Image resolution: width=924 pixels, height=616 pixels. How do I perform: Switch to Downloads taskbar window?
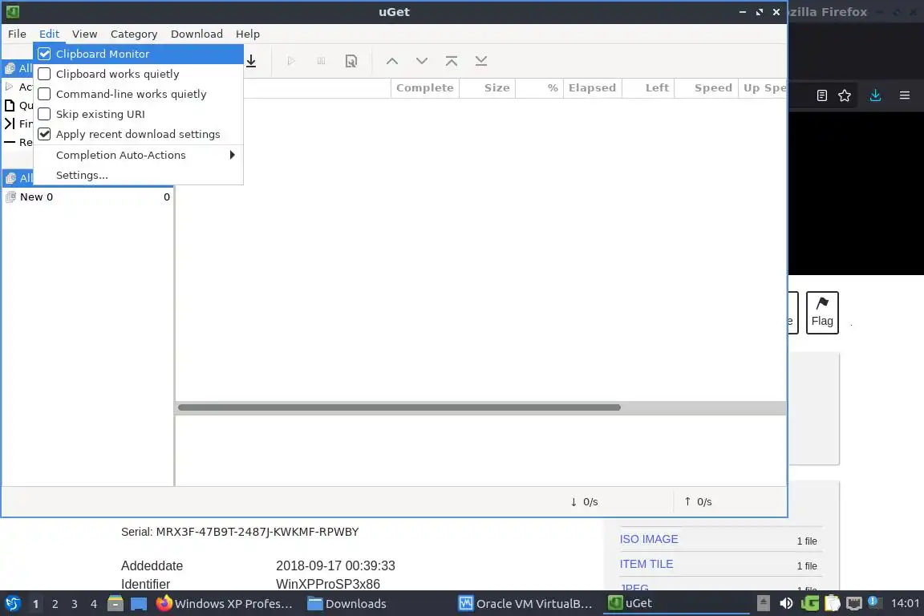coord(347,604)
